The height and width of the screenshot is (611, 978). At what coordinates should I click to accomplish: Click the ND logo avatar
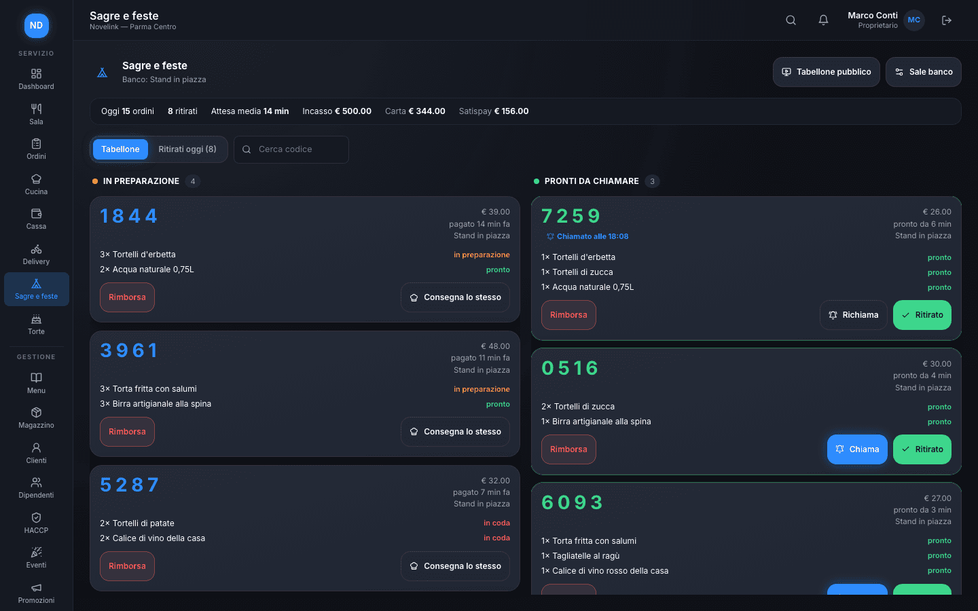tap(37, 25)
